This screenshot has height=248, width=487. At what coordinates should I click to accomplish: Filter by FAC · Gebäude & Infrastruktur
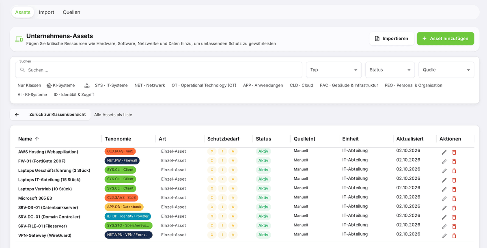tap(349, 85)
